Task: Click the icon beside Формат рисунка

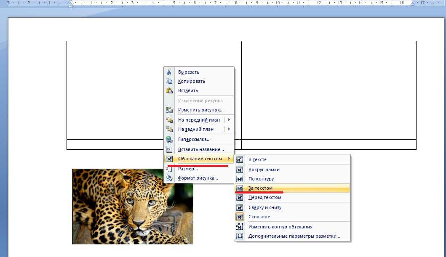Action: pyautogui.click(x=169, y=178)
